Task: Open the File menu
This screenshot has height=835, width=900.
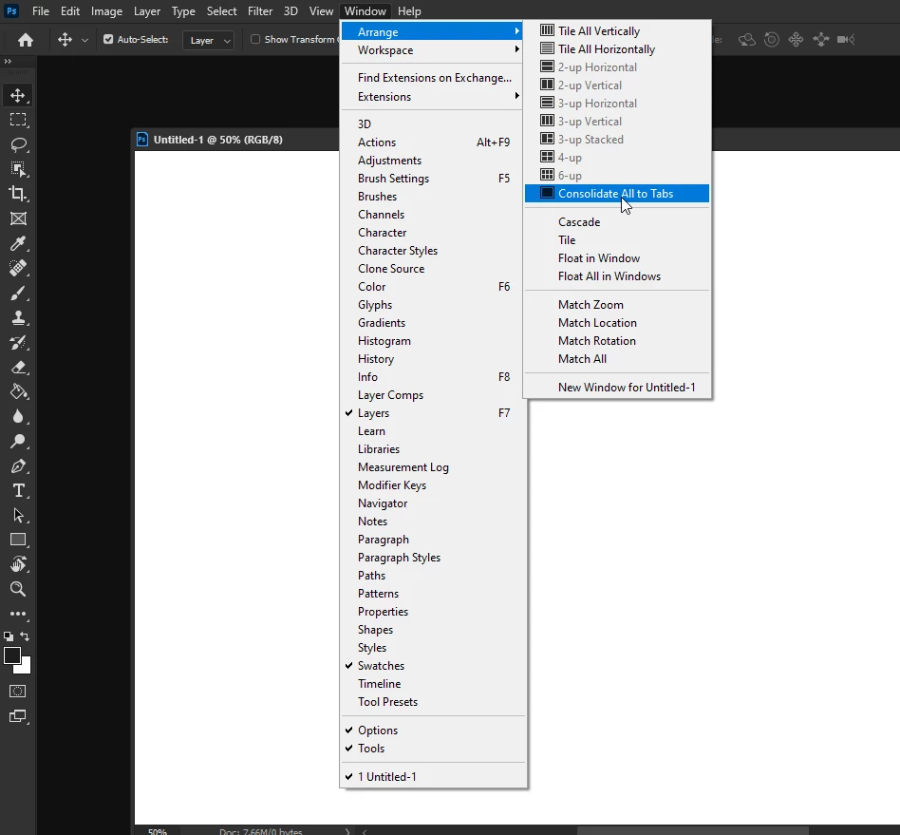Action: click(41, 10)
